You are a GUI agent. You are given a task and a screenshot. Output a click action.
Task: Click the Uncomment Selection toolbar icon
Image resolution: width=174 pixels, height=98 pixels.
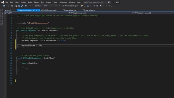click(x=97, y=6)
